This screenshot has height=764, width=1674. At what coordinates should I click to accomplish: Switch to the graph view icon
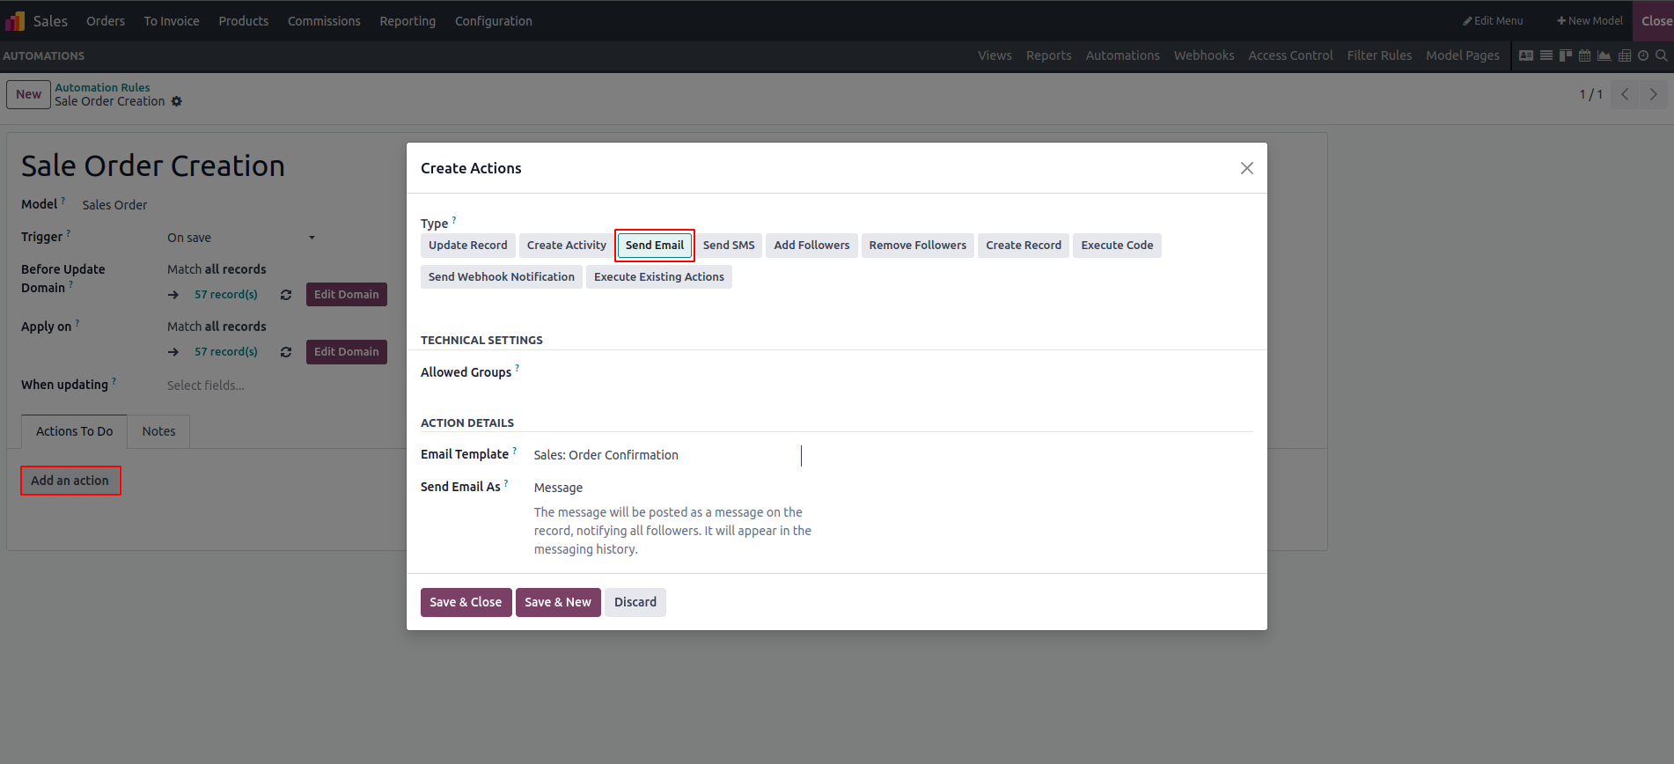pos(1604,55)
